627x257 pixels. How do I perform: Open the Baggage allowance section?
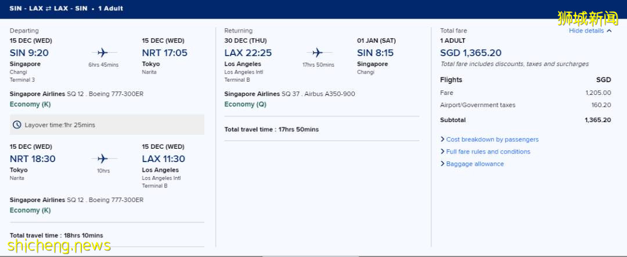tap(474, 164)
